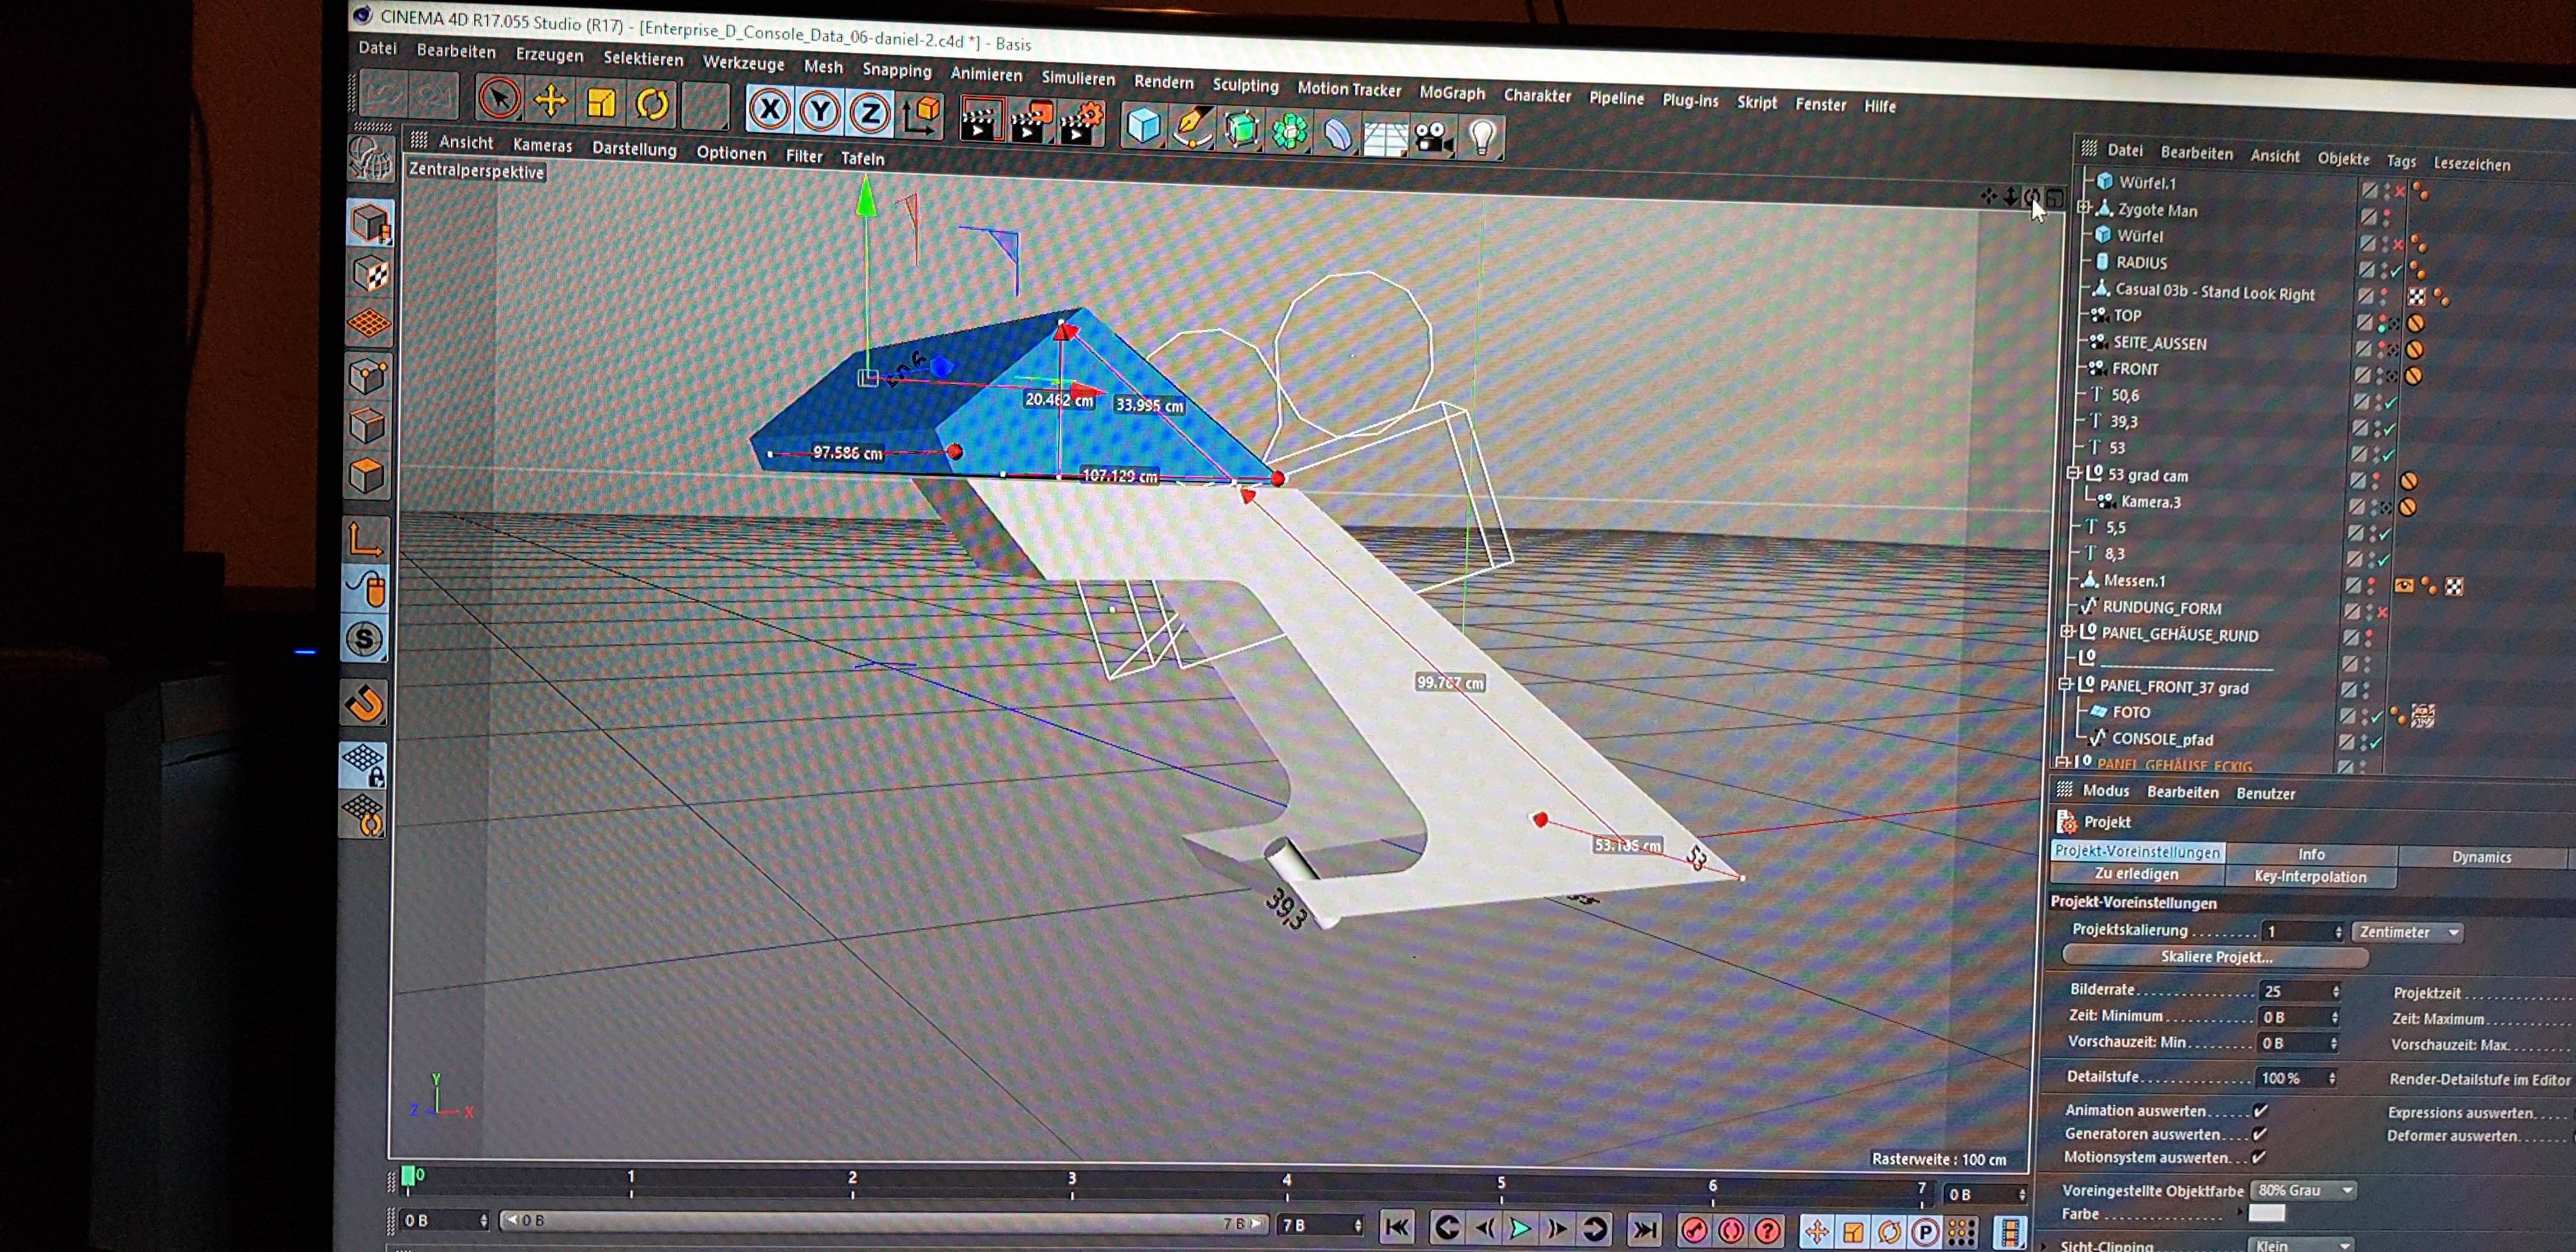
Task: Toggle Generatoren auswerten checkbox
Action: pyautogui.click(x=2259, y=1133)
